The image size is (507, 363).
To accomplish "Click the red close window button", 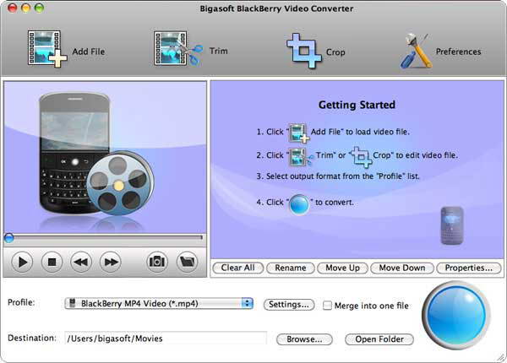I will tap(13, 8).
